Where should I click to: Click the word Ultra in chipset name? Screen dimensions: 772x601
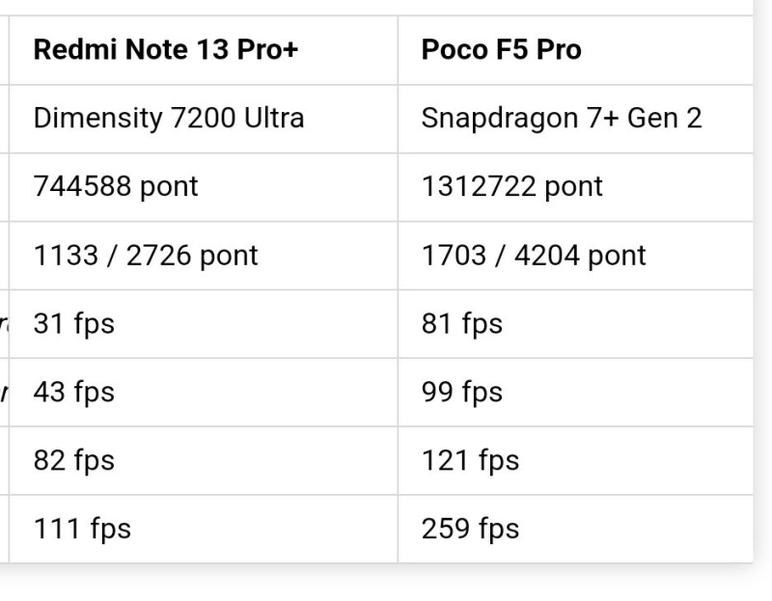[274, 118]
